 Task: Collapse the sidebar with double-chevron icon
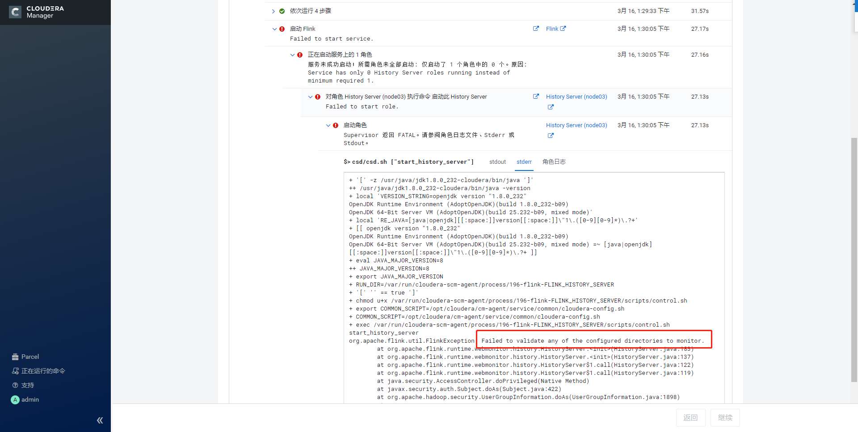click(x=100, y=420)
